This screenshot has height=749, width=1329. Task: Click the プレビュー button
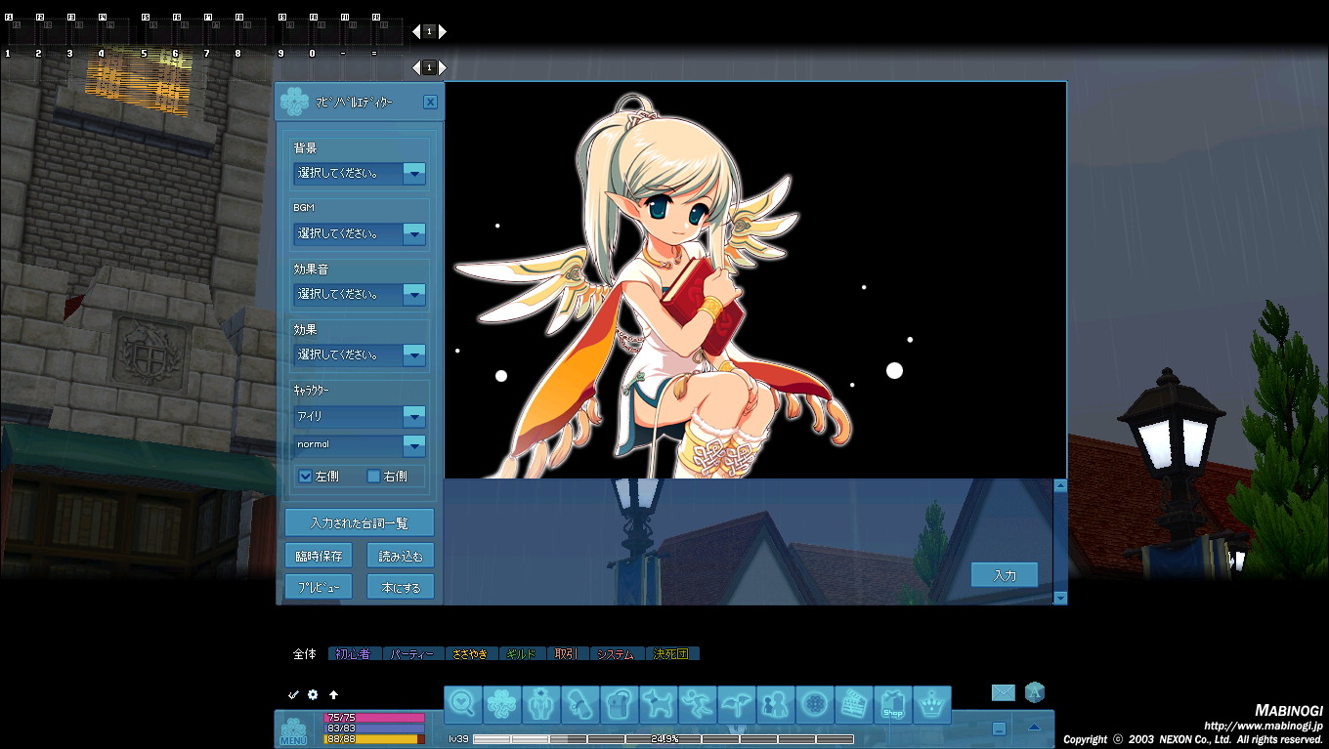pos(319,587)
